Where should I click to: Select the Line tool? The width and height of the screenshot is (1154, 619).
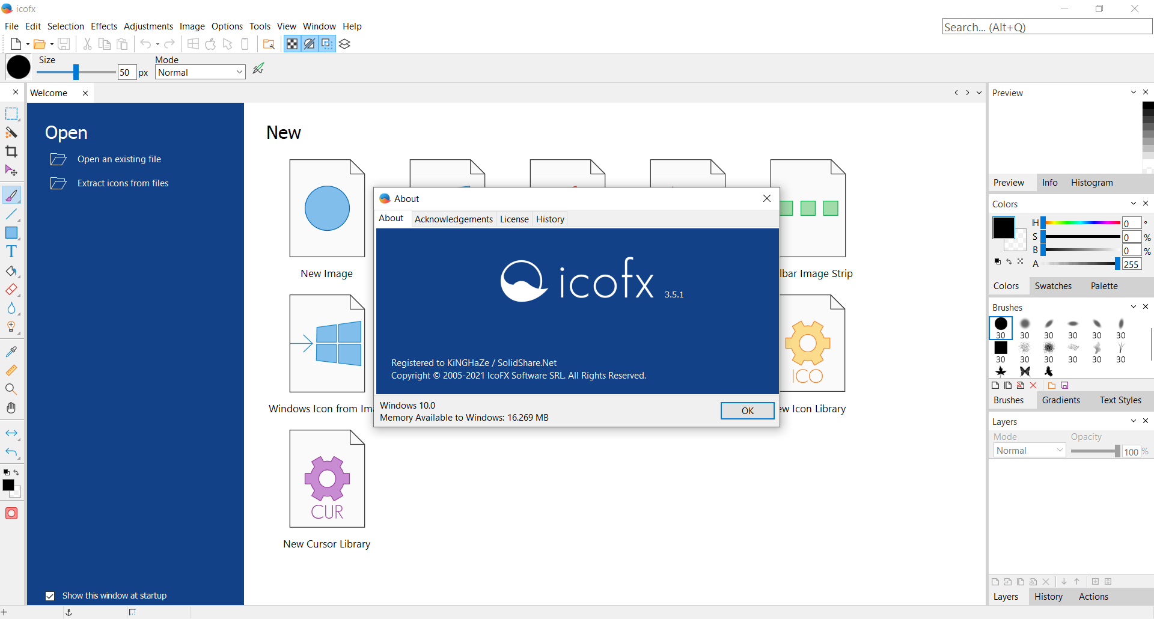pyautogui.click(x=11, y=214)
